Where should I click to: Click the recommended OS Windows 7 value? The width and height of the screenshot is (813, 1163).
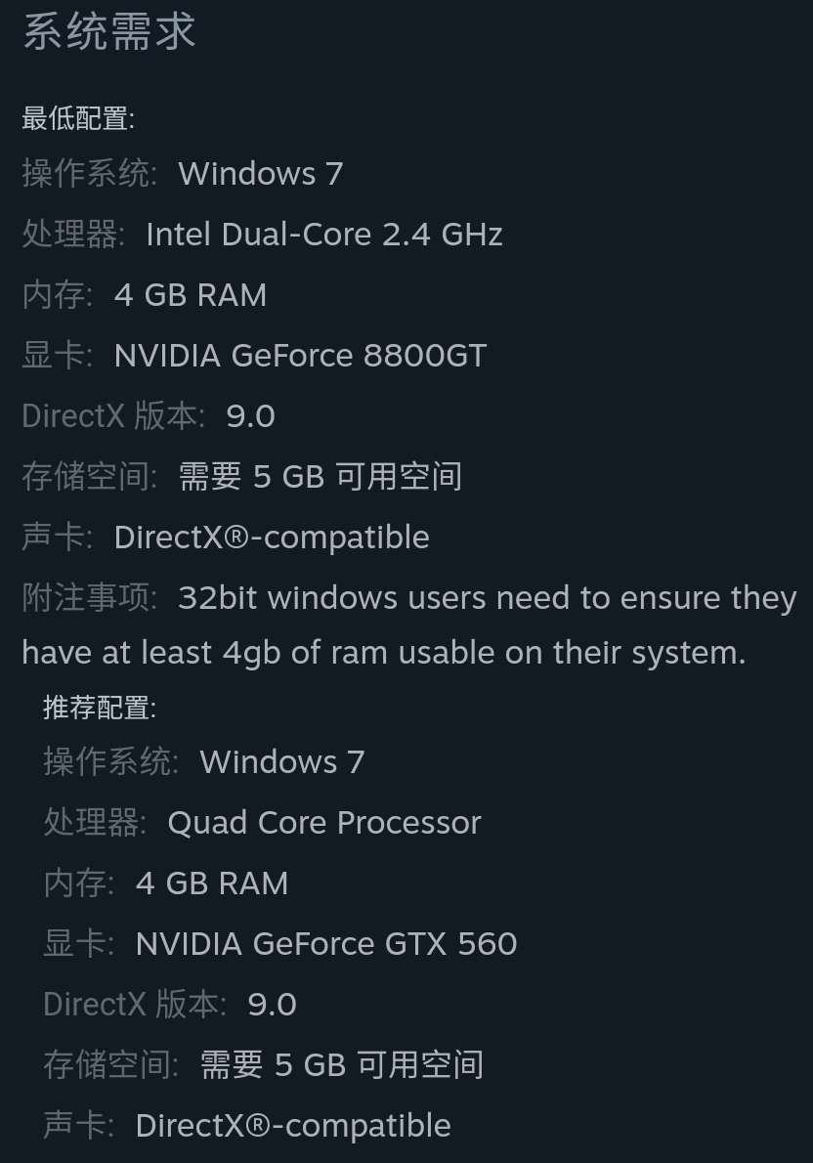(x=281, y=762)
